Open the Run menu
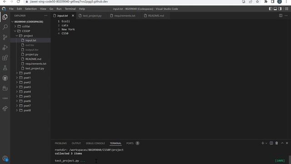The height and width of the screenshot is (164, 291). click(x=59, y=9)
